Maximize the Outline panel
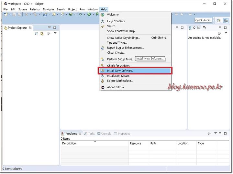The height and width of the screenshot is (174, 233). tap(226, 27)
